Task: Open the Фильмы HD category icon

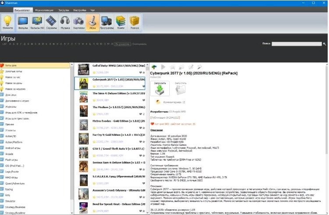Action: [37, 23]
